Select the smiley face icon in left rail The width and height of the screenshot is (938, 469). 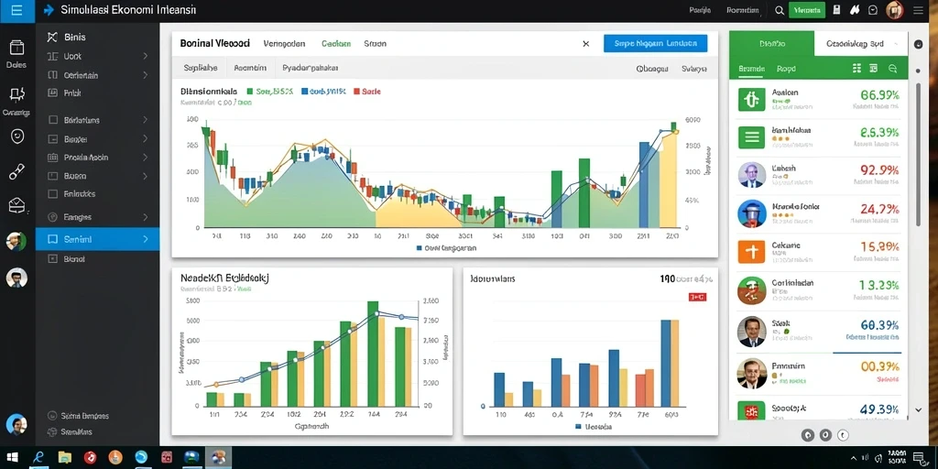pyautogui.click(x=17, y=136)
